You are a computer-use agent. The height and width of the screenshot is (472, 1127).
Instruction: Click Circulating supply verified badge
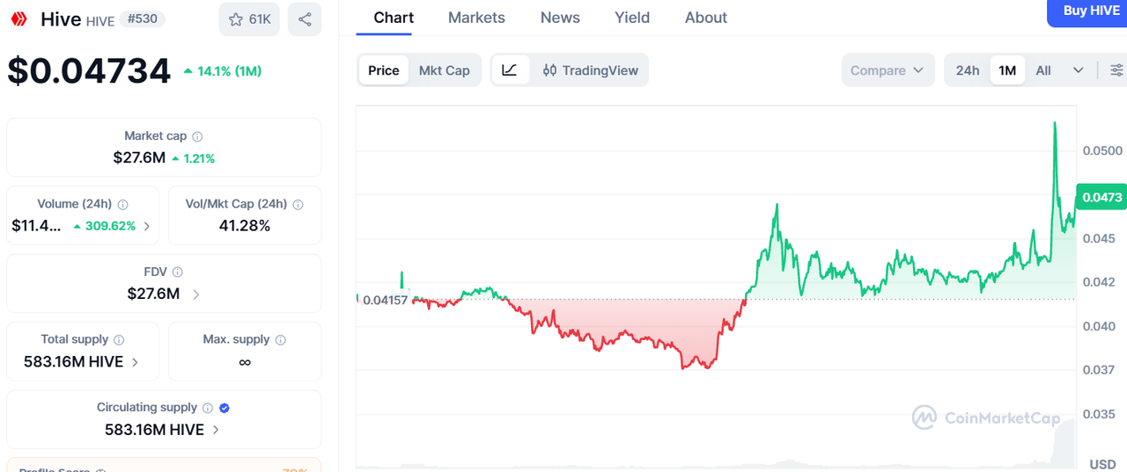click(224, 408)
